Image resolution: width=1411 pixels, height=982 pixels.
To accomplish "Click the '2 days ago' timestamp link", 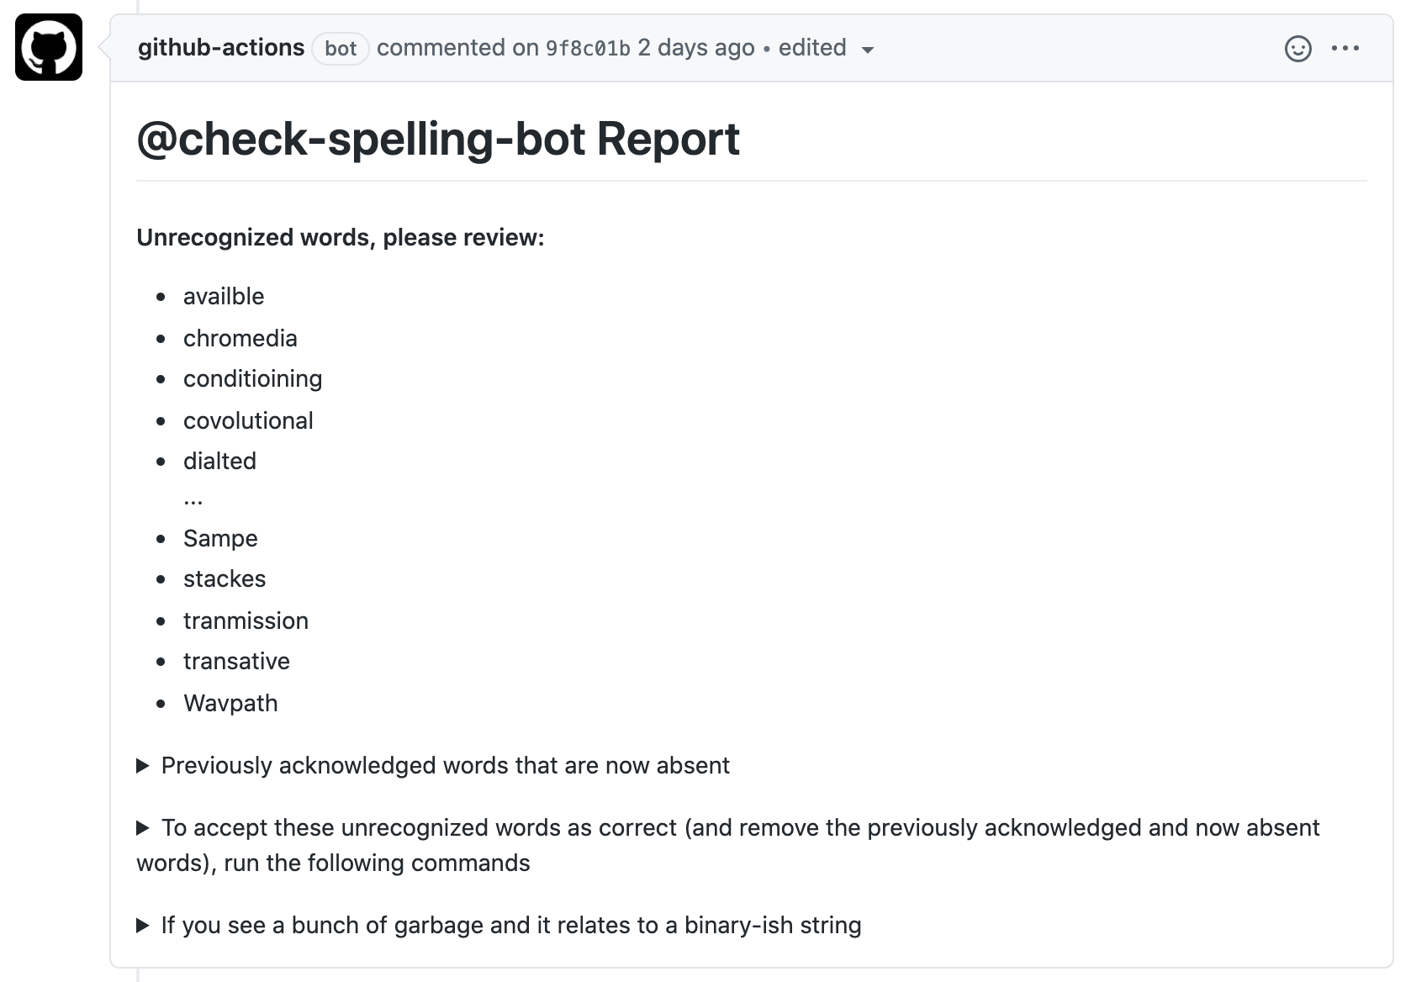I will tap(696, 48).
